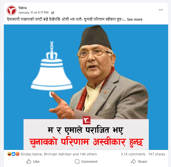The width and height of the screenshot is (171, 167).
Task: Open the Yatra page name link
Action: (x=23, y=8)
